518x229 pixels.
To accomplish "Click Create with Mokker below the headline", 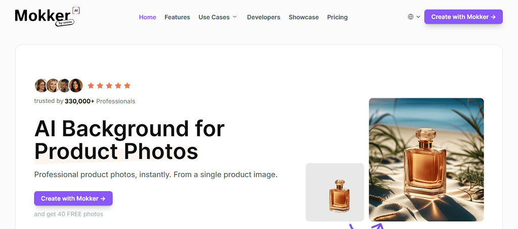I will coord(73,198).
